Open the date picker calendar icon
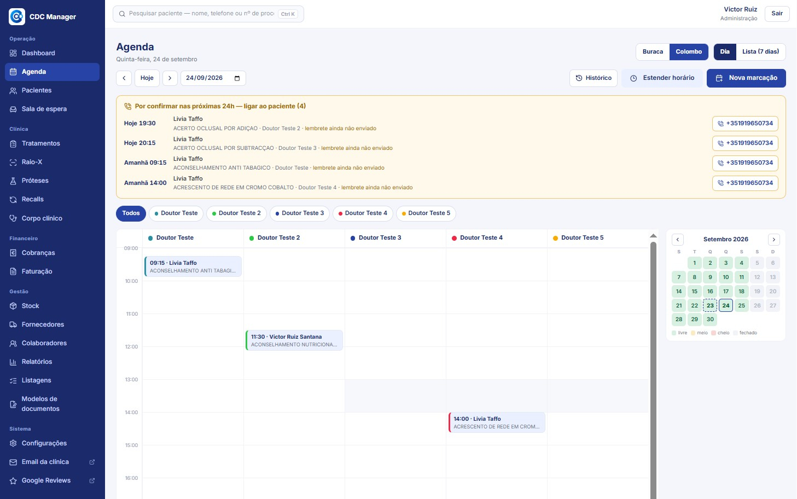This screenshot has height=499, width=797. 237,78
